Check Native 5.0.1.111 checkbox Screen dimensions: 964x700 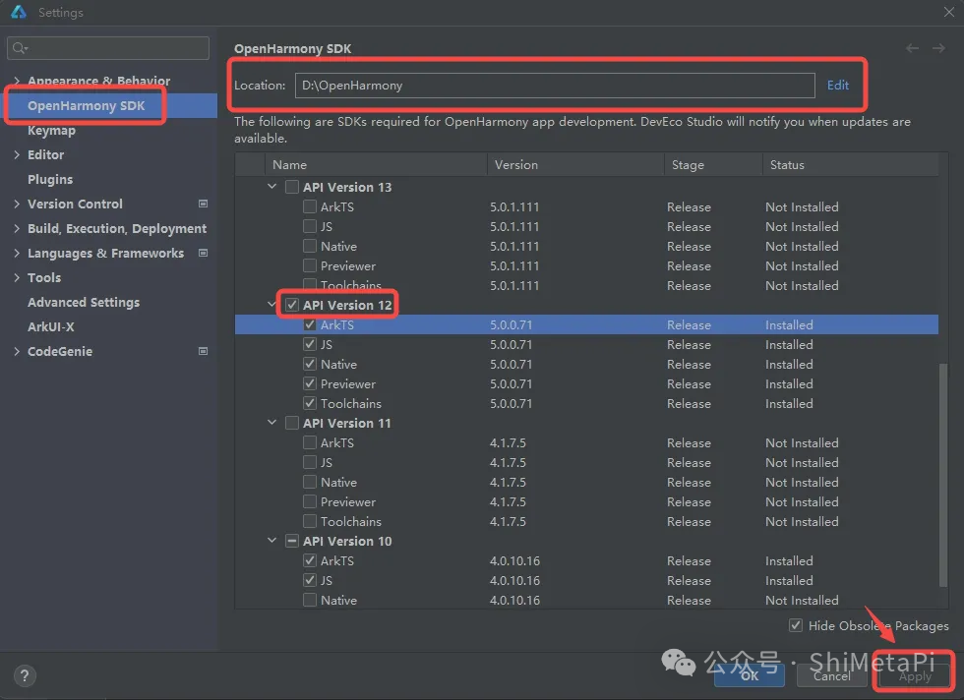(310, 246)
